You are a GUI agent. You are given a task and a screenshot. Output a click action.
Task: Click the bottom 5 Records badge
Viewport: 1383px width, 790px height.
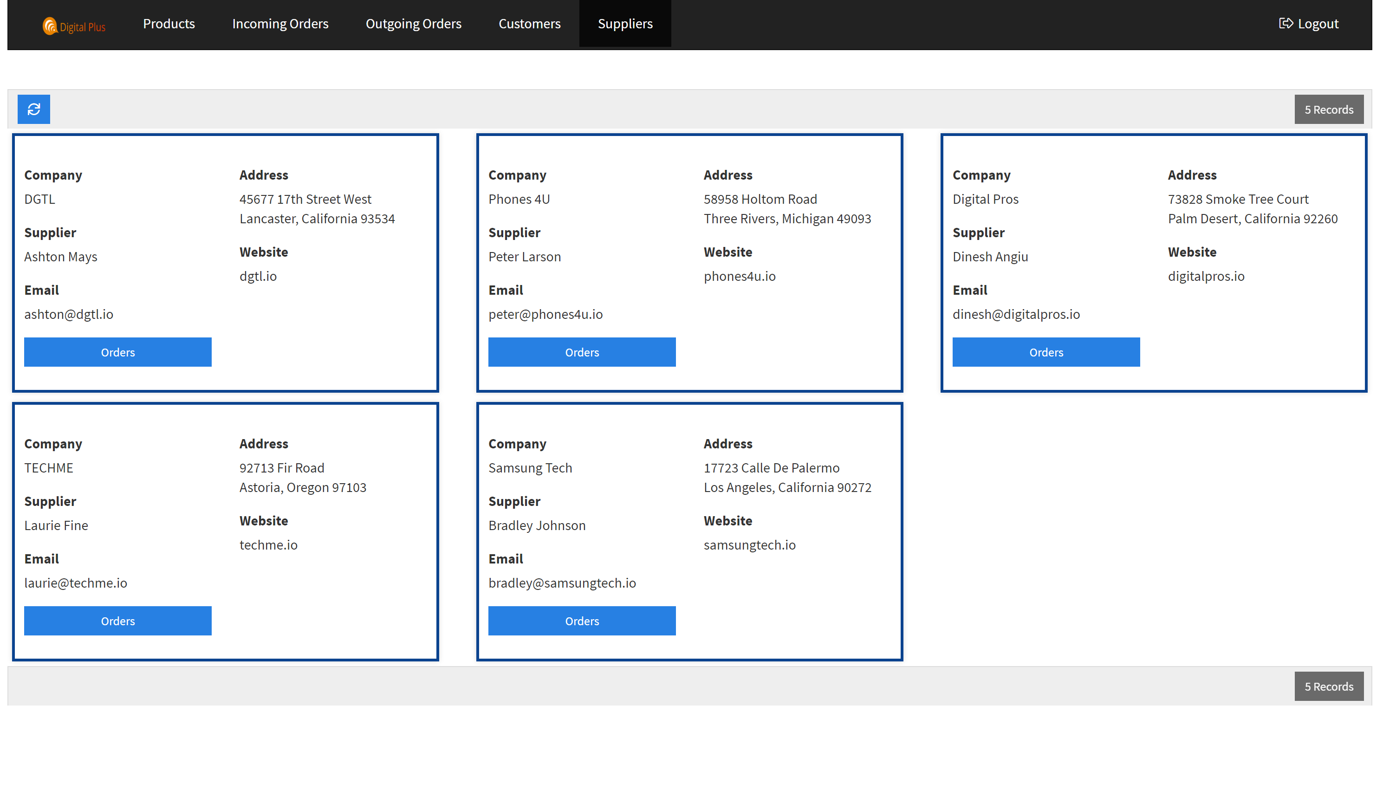pos(1328,686)
